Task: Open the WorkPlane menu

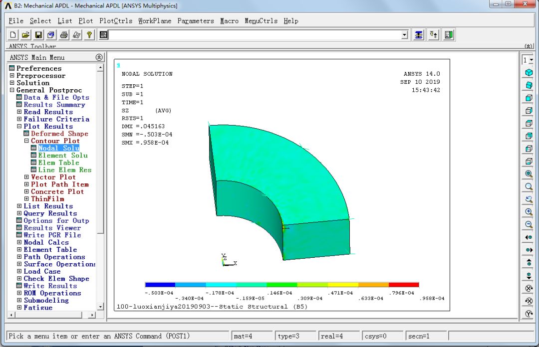Action: pos(155,21)
